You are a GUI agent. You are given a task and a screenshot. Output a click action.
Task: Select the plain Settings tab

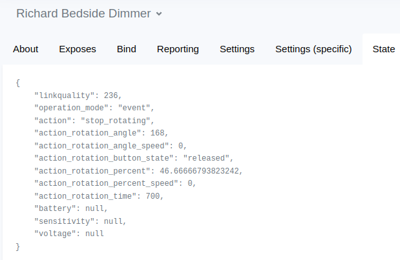[x=237, y=49]
